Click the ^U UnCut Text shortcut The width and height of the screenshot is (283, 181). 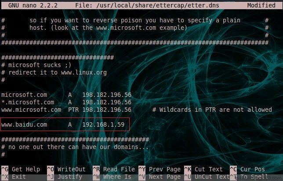[x=207, y=177]
